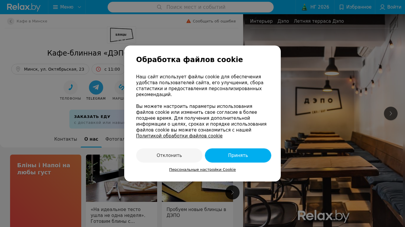Click the warning icon Сообщить об ошибке

pyautogui.click(x=189, y=21)
